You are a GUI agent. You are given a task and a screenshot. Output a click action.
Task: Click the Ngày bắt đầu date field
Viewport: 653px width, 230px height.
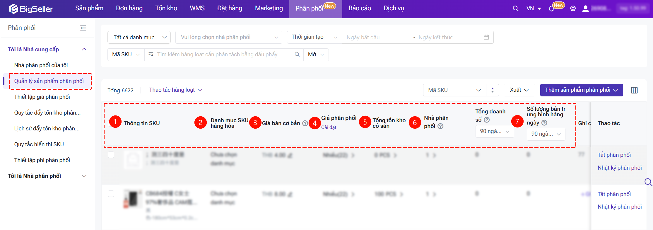click(x=376, y=37)
